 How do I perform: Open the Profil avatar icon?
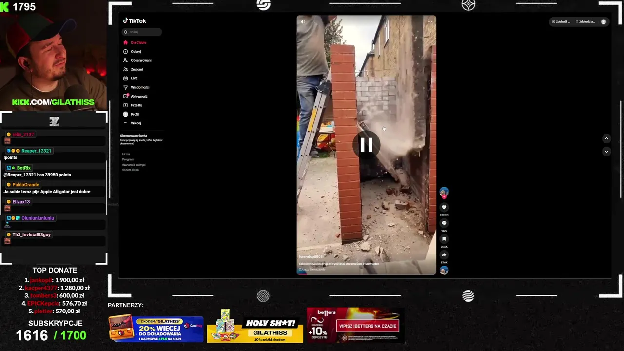tap(125, 114)
